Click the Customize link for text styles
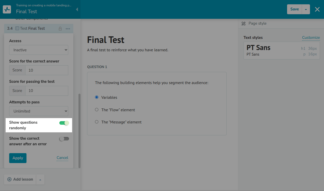324x191 pixels. pos(311,38)
